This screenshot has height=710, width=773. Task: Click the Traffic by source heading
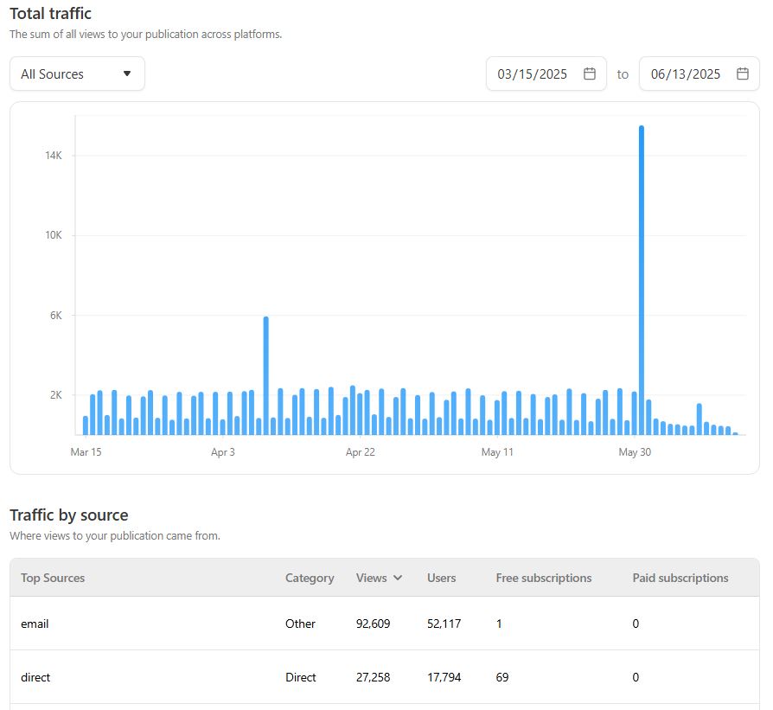[x=69, y=515]
